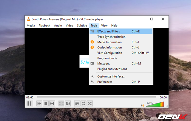The width and height of the screenshot is (191, 121).
Task: Toggle loop repeat mode
Action: pyautogui.click(x=84, y=103)
